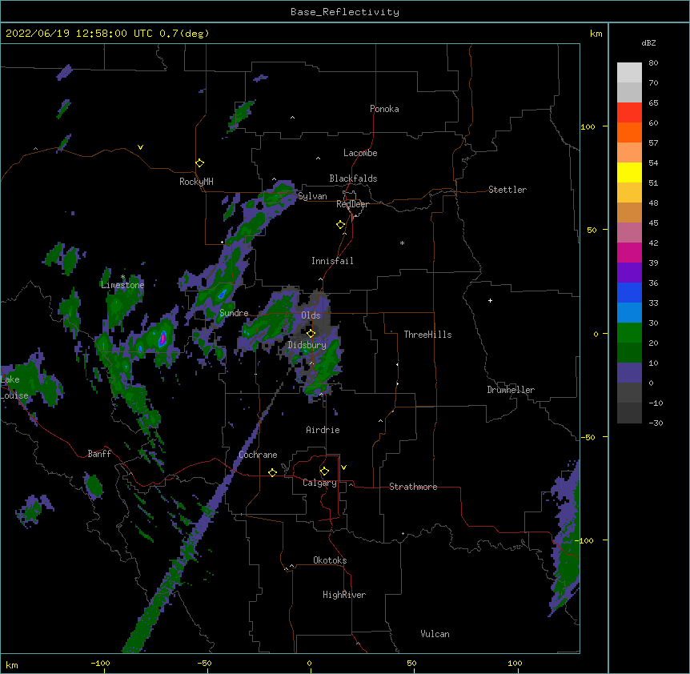This screenshot has height=674, width=690.
Task: Click the blue 36 dBZ legend color
Action: pyautogui.click(x=629, y=292)
